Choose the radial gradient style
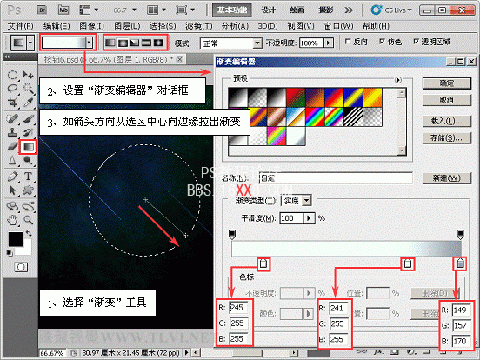The image size is (480, 360). point(123,43)
